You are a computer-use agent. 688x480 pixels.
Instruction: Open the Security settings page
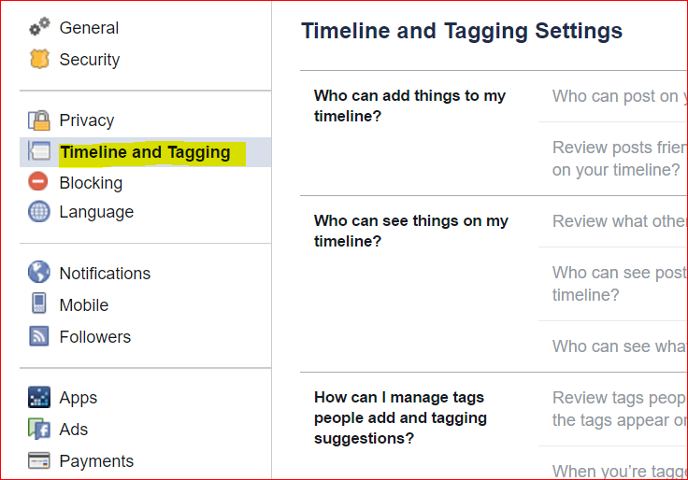(89, 60)
